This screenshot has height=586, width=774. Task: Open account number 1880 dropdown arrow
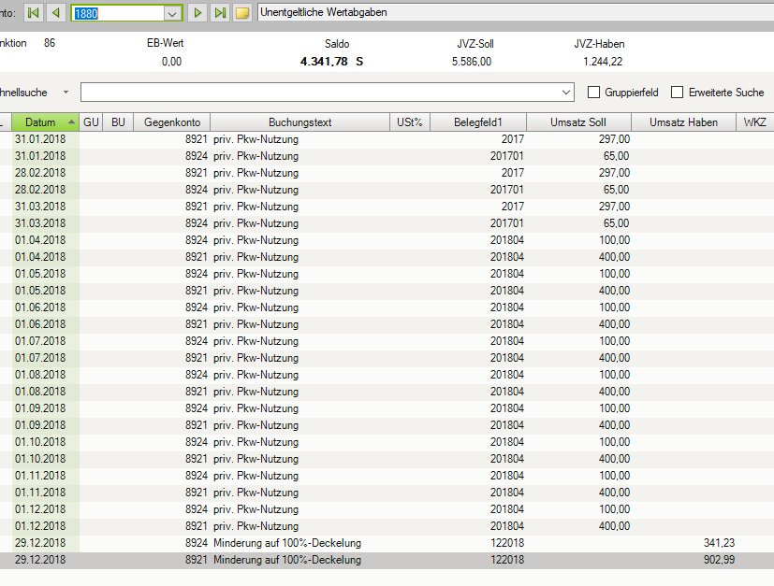[172, 13]
